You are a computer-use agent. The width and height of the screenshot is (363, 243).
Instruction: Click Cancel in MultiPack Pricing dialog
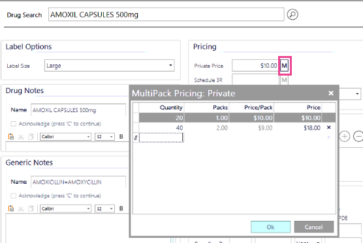[313, 227]
